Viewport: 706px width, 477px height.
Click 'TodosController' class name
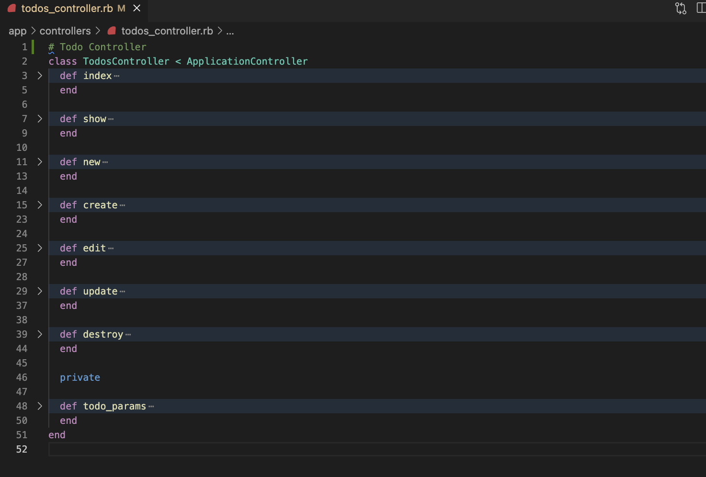tap(126, 61)
